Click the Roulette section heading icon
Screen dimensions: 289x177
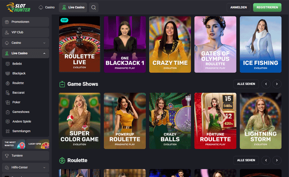click(x=62, y=160)
